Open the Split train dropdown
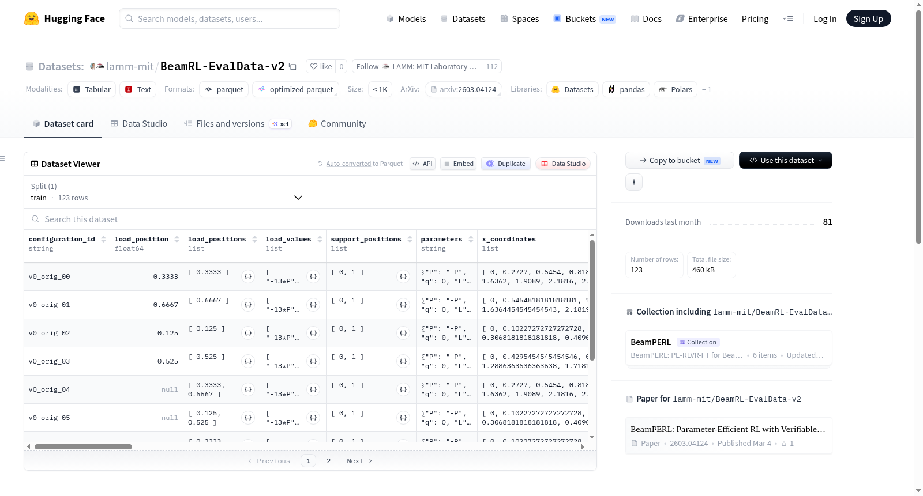Image resolution: width=923 pixels, height=496 pixels. (167, 192)
